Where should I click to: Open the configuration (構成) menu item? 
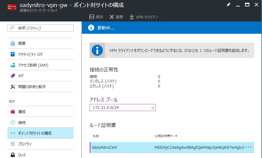[40, 112]
